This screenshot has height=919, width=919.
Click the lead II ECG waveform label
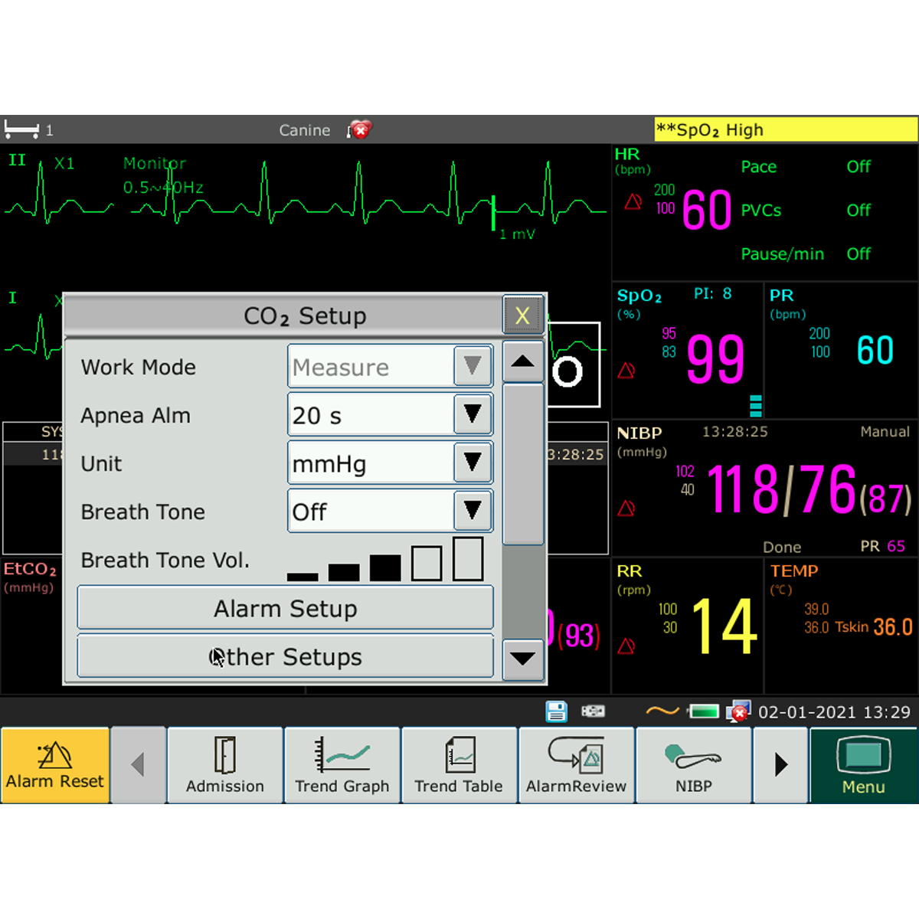pos(17,160)
